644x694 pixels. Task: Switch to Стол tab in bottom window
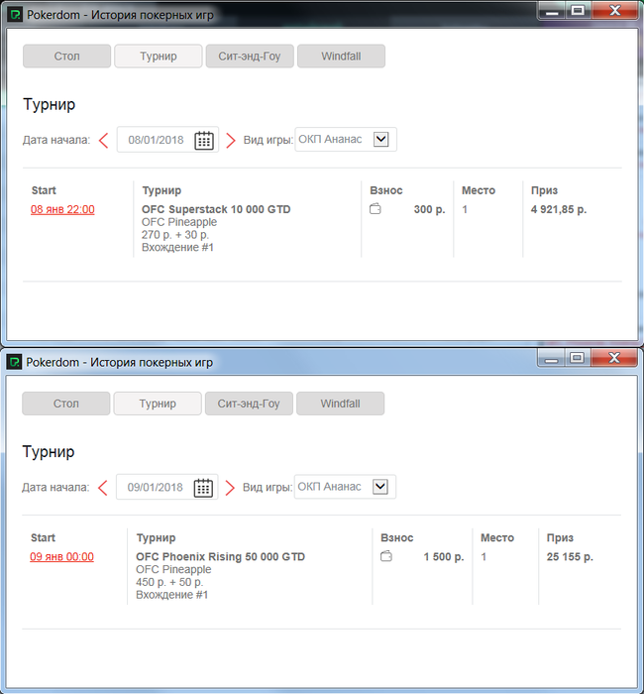coord(66,404)
